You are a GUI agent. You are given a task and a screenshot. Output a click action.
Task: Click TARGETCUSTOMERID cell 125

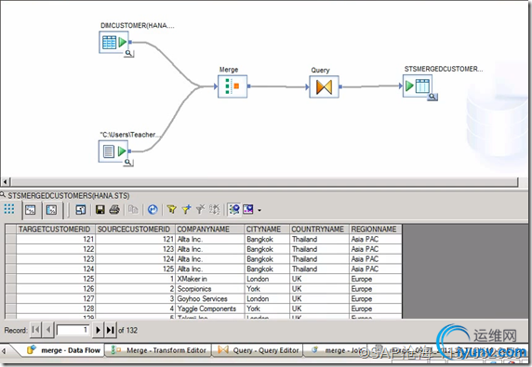tap(56, 279)
